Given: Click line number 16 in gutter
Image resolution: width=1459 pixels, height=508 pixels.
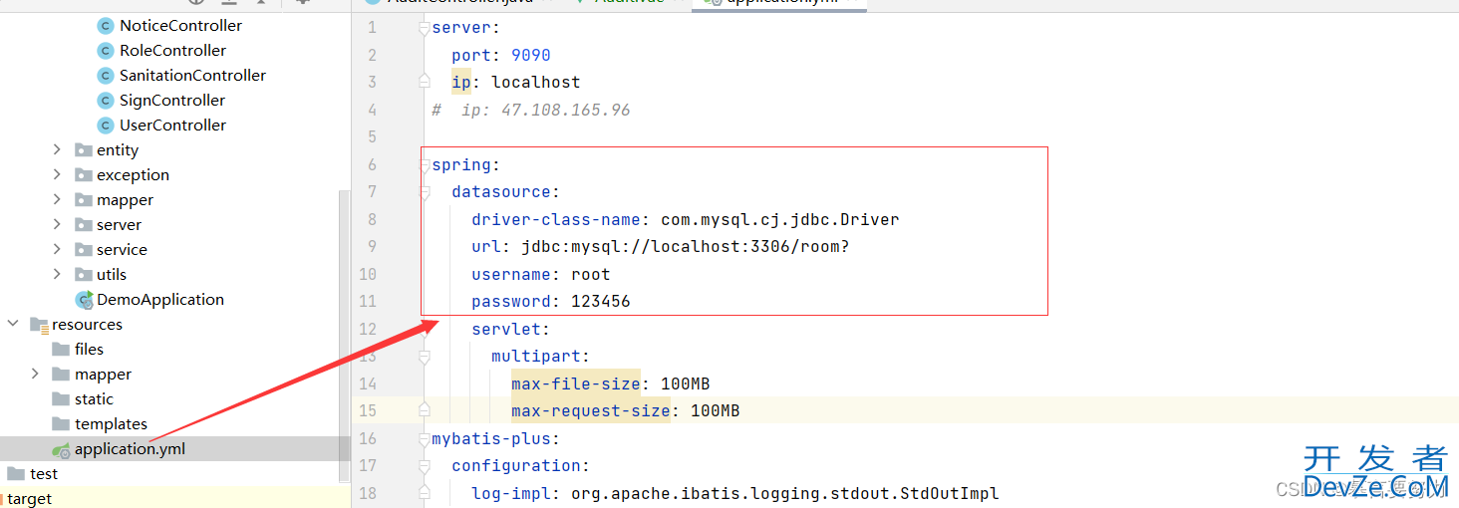Looking at the screenshot, I should (368, 438).
